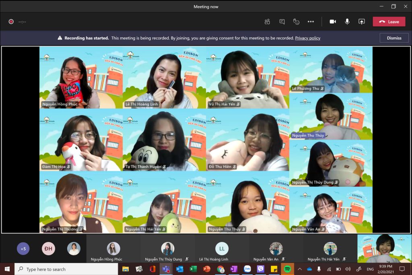The image size is (412, 275).
Task: Open Zalo from the taskbar
Action: pyautogui.click(x=247, y=269)
